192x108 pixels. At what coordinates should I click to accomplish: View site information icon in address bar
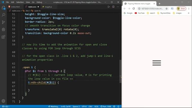click(x=139, y=9)
